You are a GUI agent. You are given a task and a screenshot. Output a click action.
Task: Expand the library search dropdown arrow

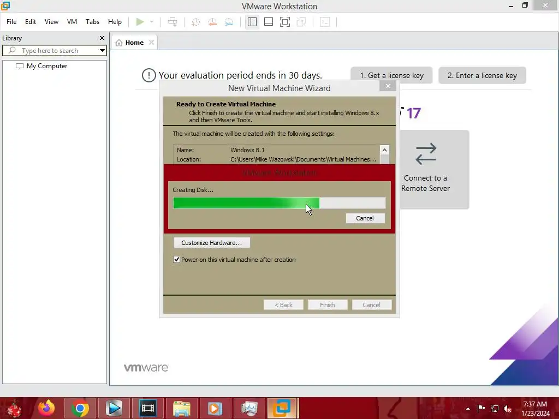pyautogui.click(x=102, y=51)
